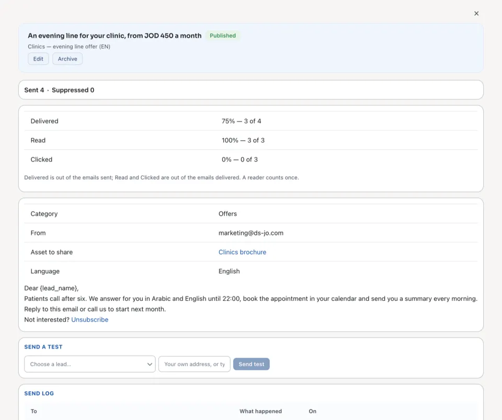The image size is (502, 420).
Task: Click the What happened column header
Action: pos(260,411)
